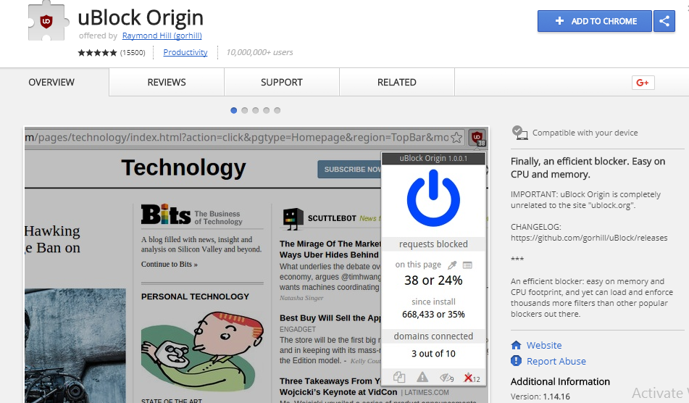Open the Raymond Hill (gorhill) link

(162, 36)
